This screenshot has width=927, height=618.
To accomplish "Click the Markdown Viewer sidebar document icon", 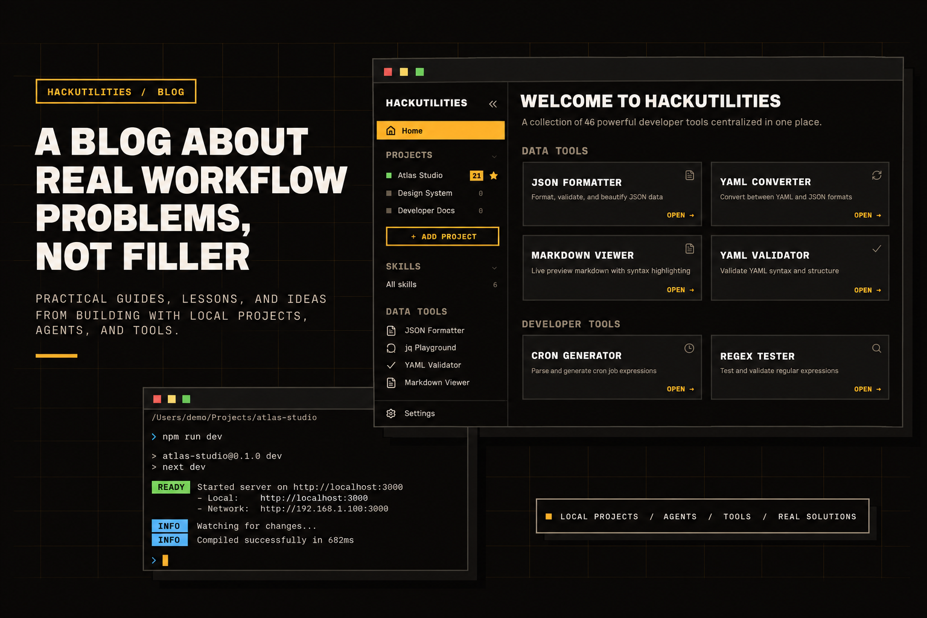I will [391, 383].
